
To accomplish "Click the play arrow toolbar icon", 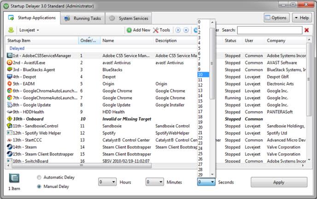I will coord(178,30).
